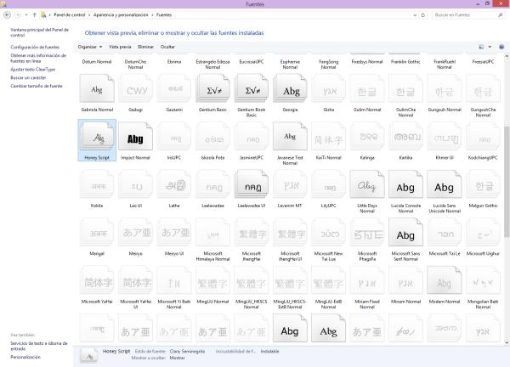Click Ocultar to hide the selected font
The image size is (510, 367).
click(x=168, y=47)
